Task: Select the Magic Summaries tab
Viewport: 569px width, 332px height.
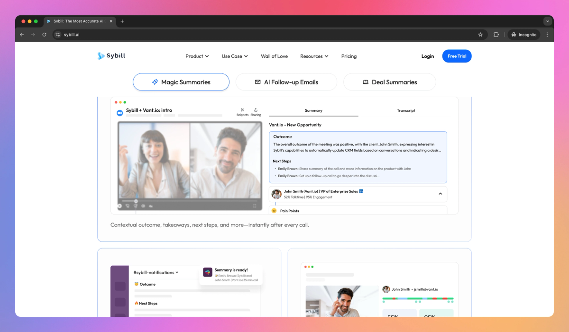Action: coord(181,82)
